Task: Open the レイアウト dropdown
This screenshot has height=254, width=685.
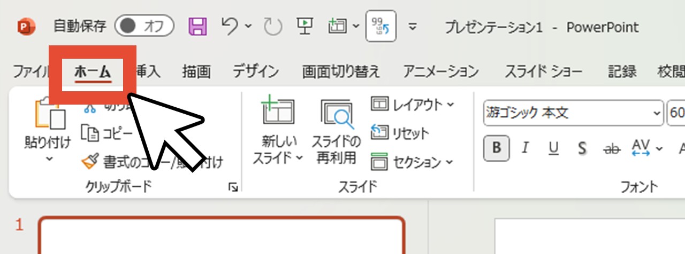Action: (412, 104)
